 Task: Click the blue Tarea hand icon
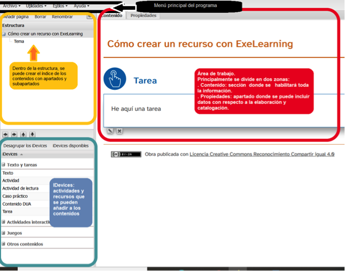pos(115,79)
